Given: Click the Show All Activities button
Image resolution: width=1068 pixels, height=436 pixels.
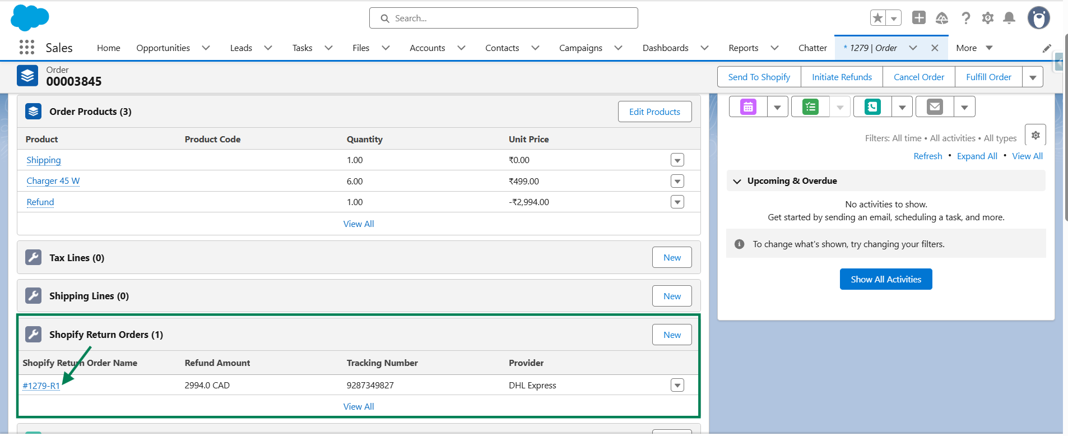Looking at the screenshot, I should pos(886,279).
